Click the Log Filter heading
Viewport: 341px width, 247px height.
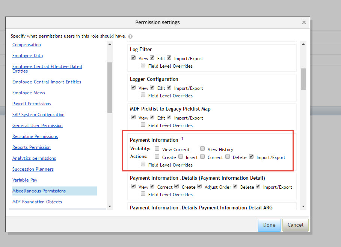coord(141,49)
